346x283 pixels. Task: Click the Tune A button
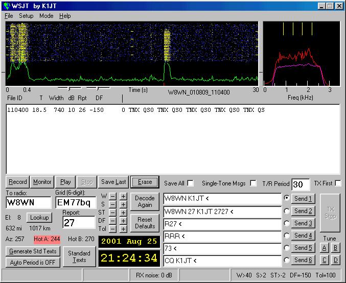[x=324, y=248]
